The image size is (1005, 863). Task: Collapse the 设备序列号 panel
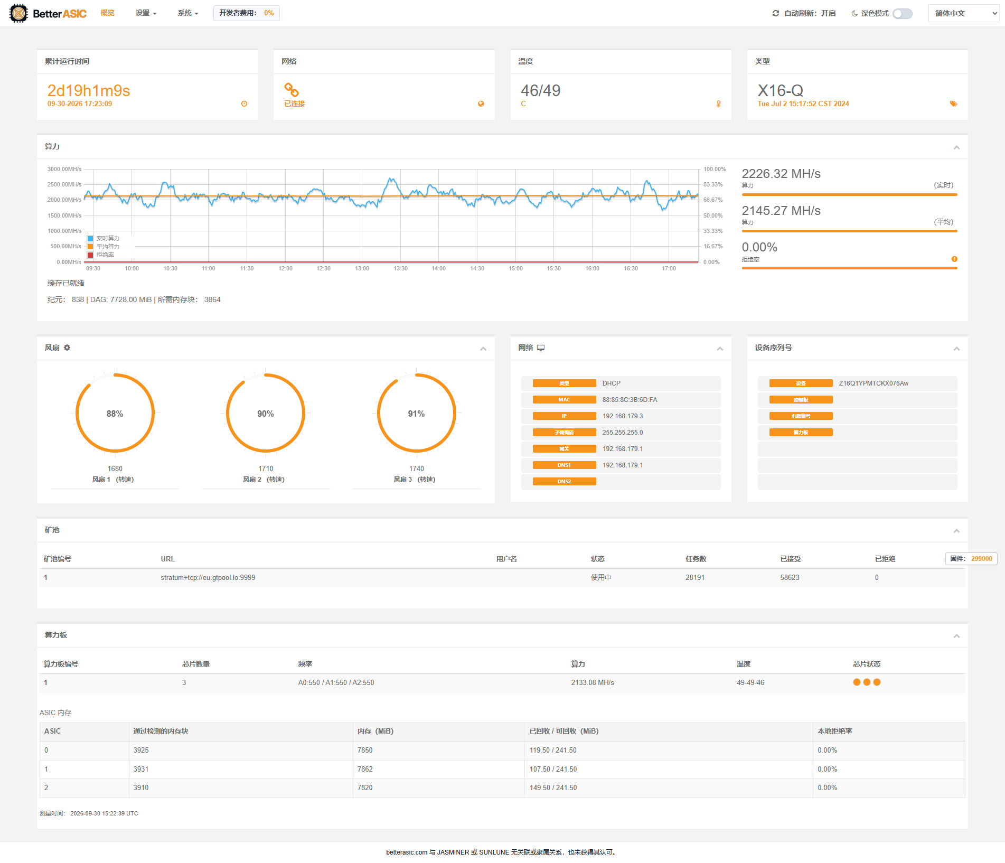[x=956, y=349]
